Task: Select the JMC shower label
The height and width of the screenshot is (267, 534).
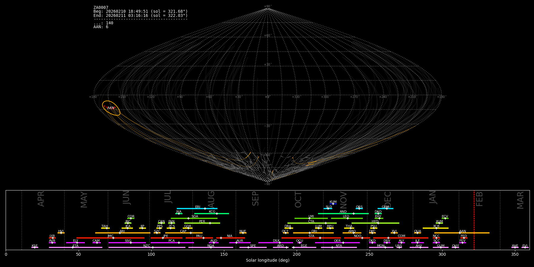Action: [x=111, y=236]
